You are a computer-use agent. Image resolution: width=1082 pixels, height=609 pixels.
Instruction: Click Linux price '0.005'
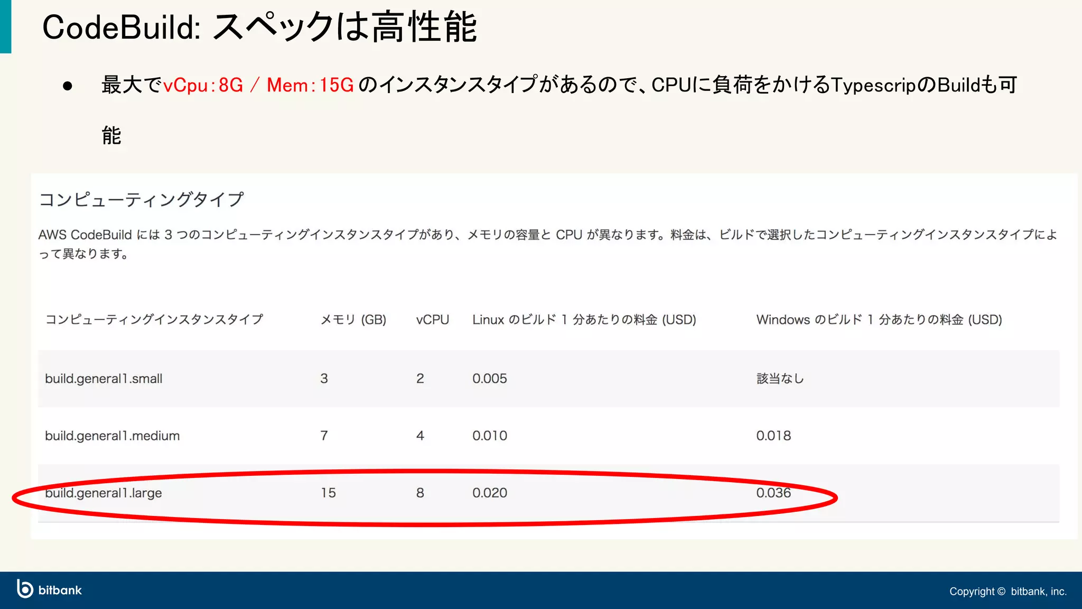click(x=490, y=379)
